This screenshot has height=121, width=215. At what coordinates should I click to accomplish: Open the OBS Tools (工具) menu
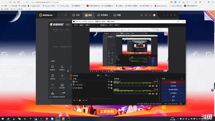111,25
